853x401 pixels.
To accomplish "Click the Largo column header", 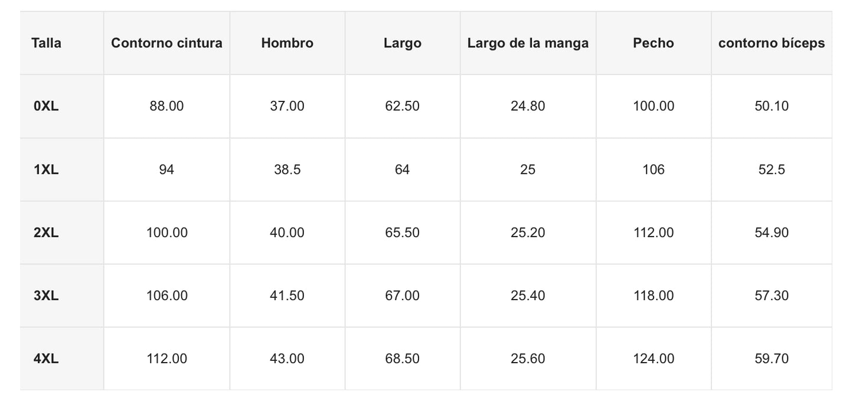I will (402, 43).
